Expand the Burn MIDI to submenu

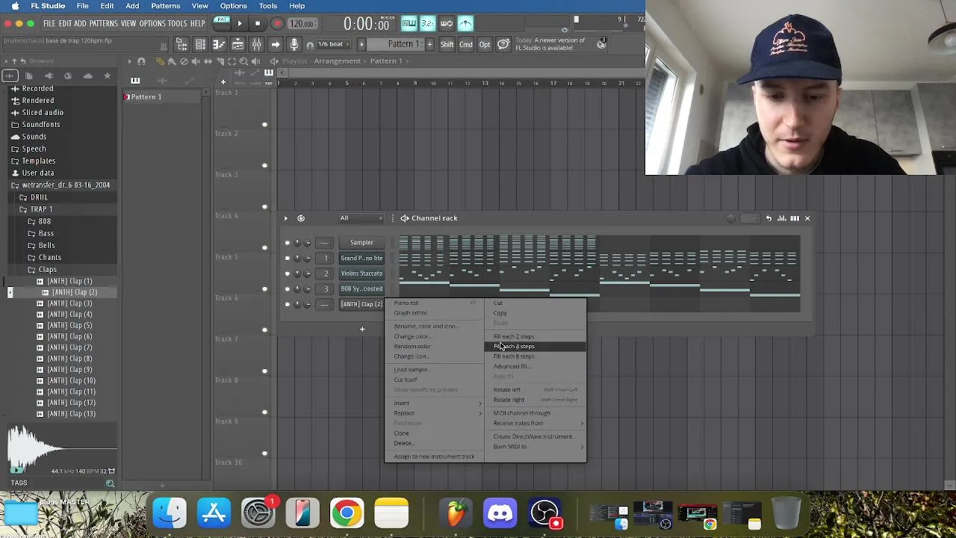point(538,447)
